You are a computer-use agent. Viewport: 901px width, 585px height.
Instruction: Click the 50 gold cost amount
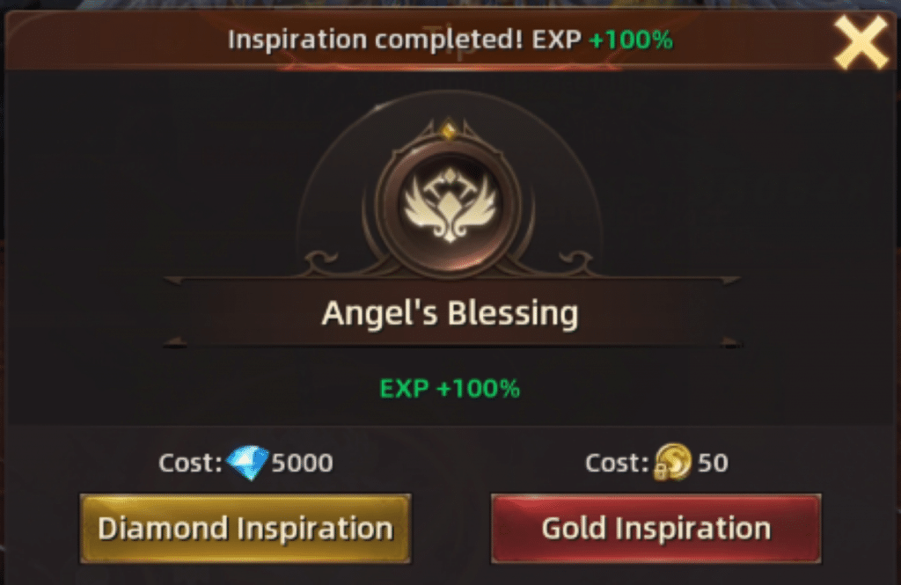click(713, 464)
